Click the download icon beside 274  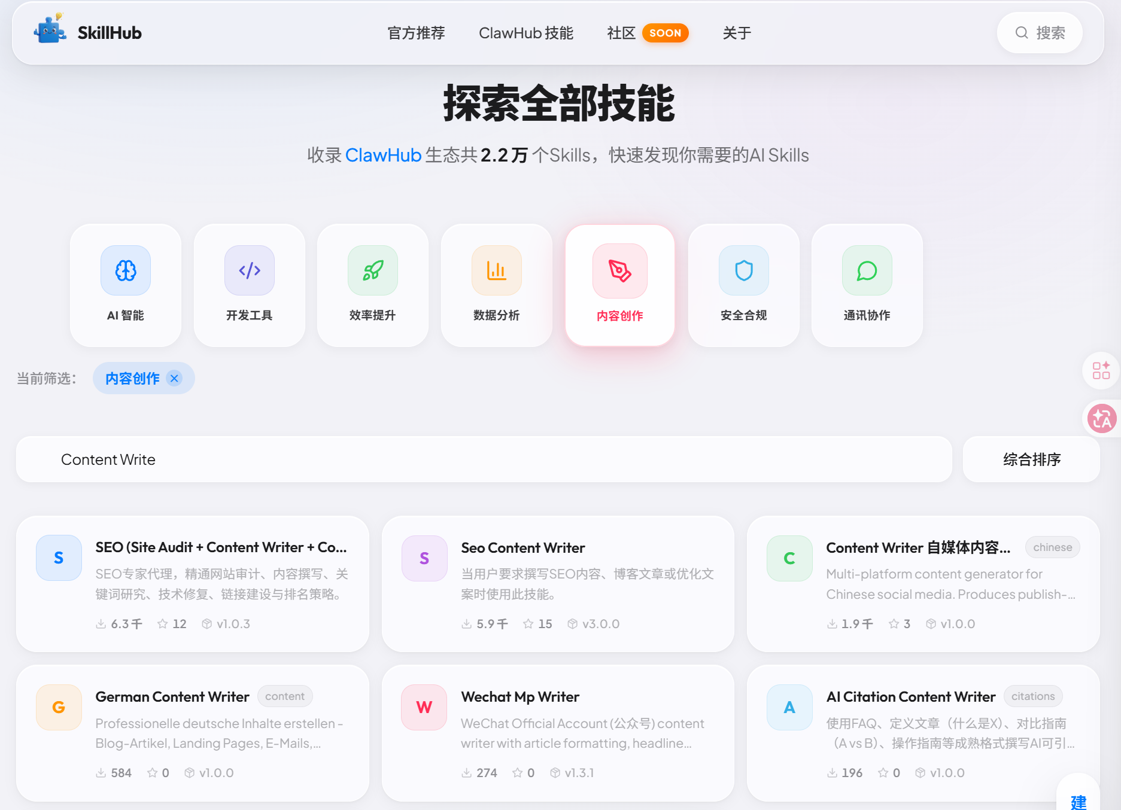pyautogui.click(x=466, y=773)
